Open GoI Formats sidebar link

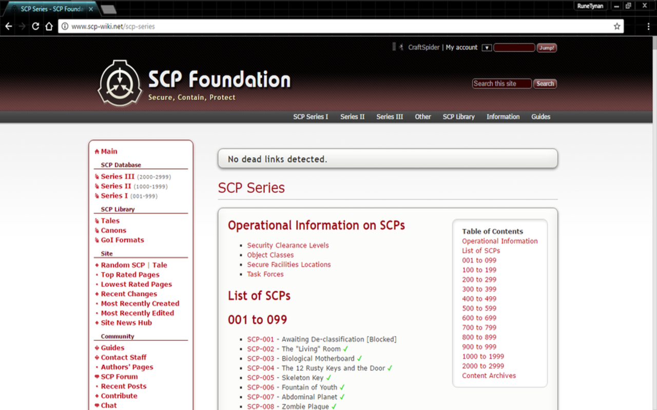(122, 240)
